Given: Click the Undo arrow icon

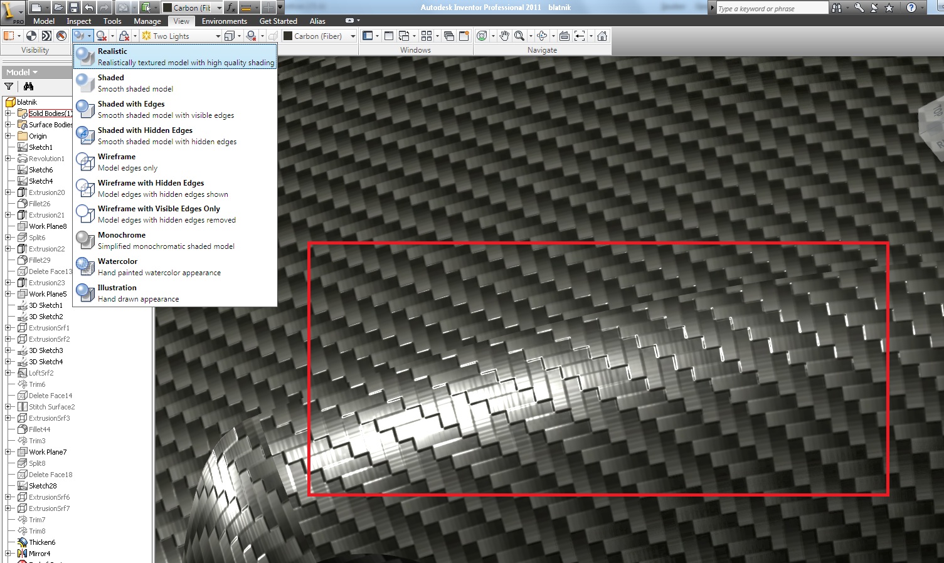Looking at the screenshot, I should (88, 8).
